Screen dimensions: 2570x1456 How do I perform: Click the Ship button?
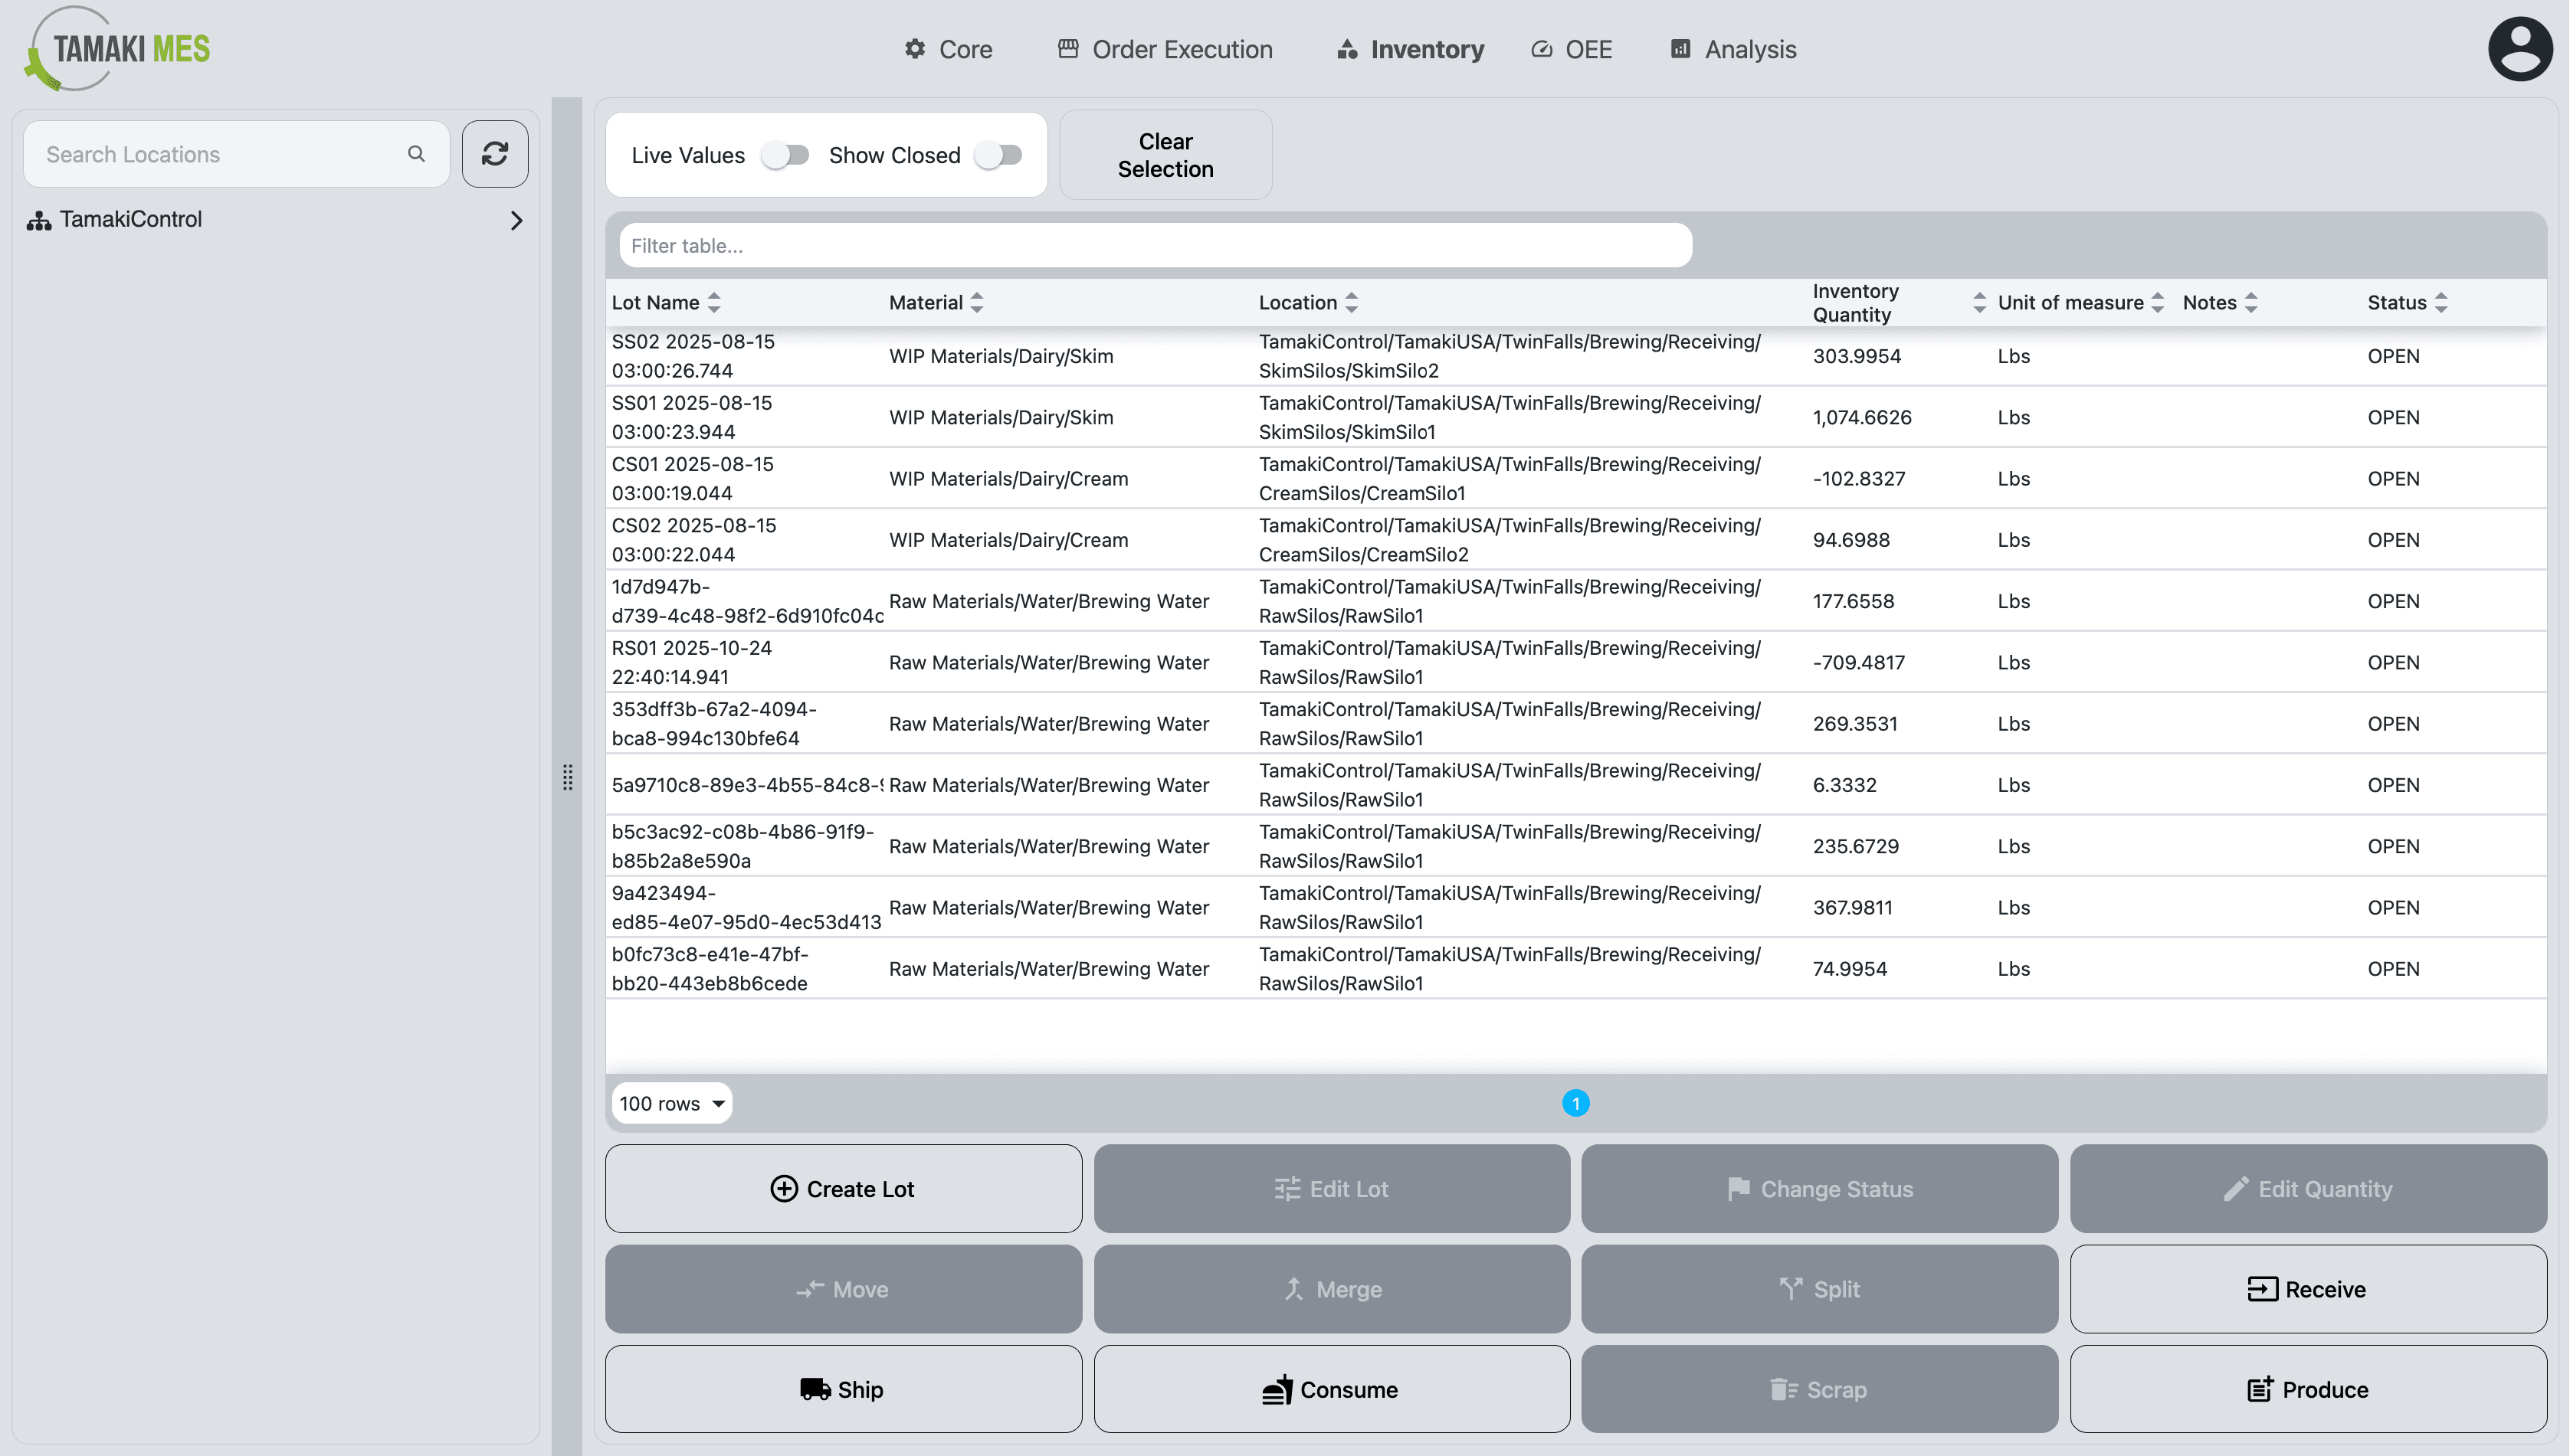click(x=844, y=1390)
